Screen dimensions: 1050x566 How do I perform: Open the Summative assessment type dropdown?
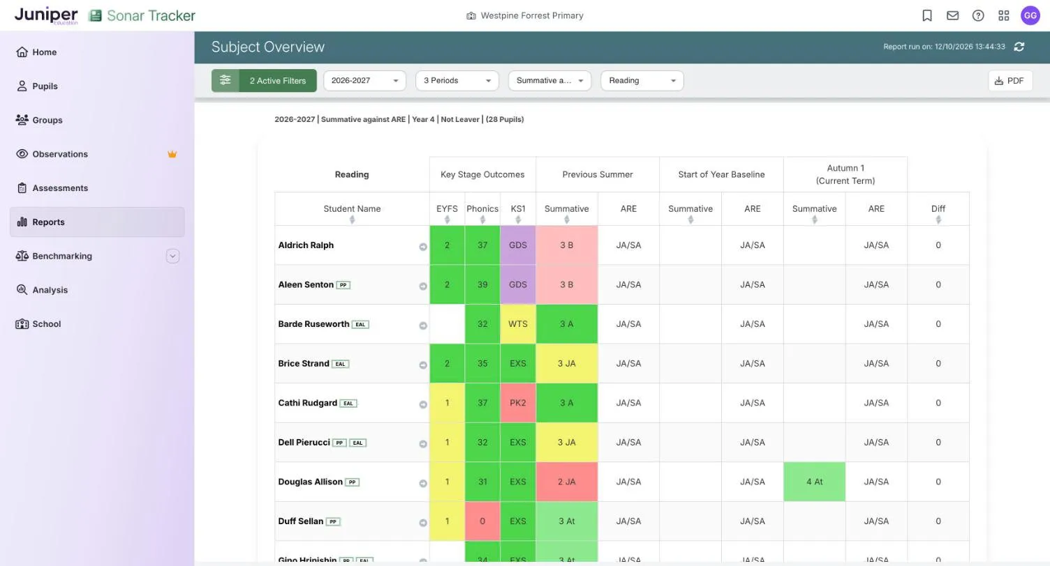point(550,81)
